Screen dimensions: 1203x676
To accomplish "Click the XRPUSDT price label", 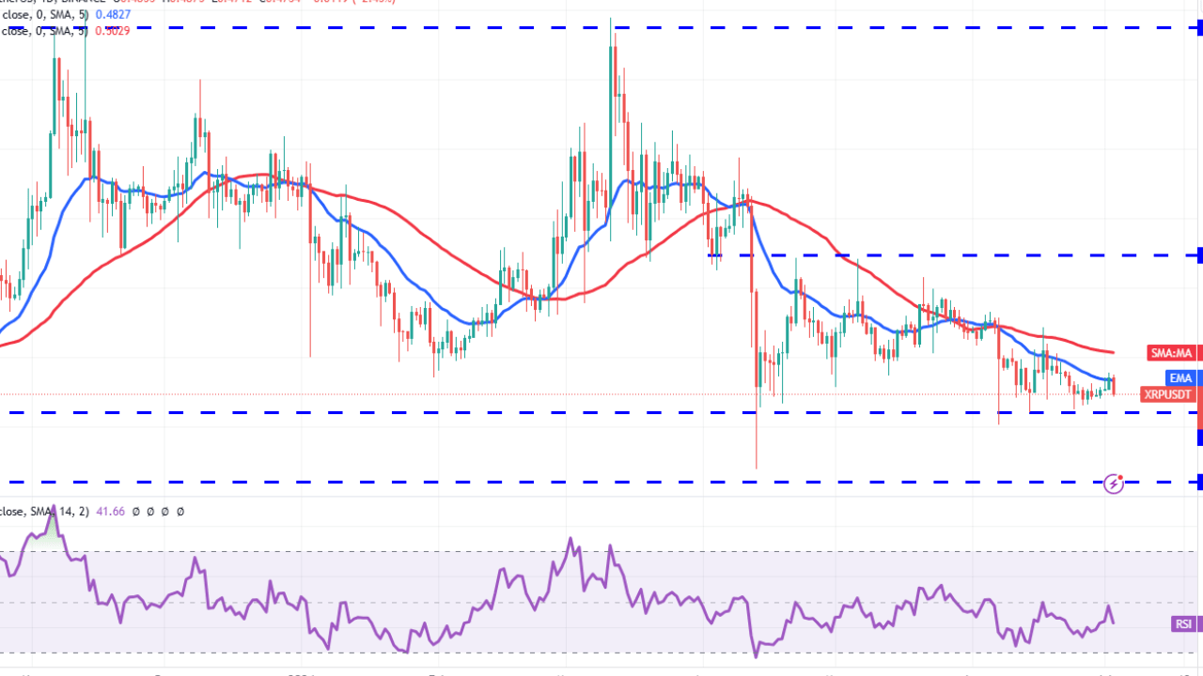I will coord(1168,395).
